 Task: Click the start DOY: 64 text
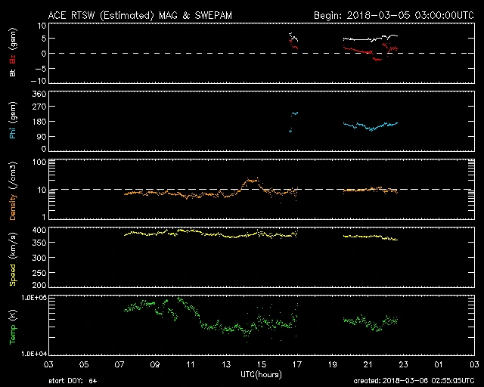tap(73, 382)
